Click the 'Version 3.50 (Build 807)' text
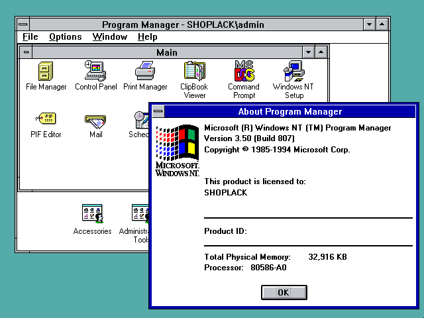 (249, 138)
